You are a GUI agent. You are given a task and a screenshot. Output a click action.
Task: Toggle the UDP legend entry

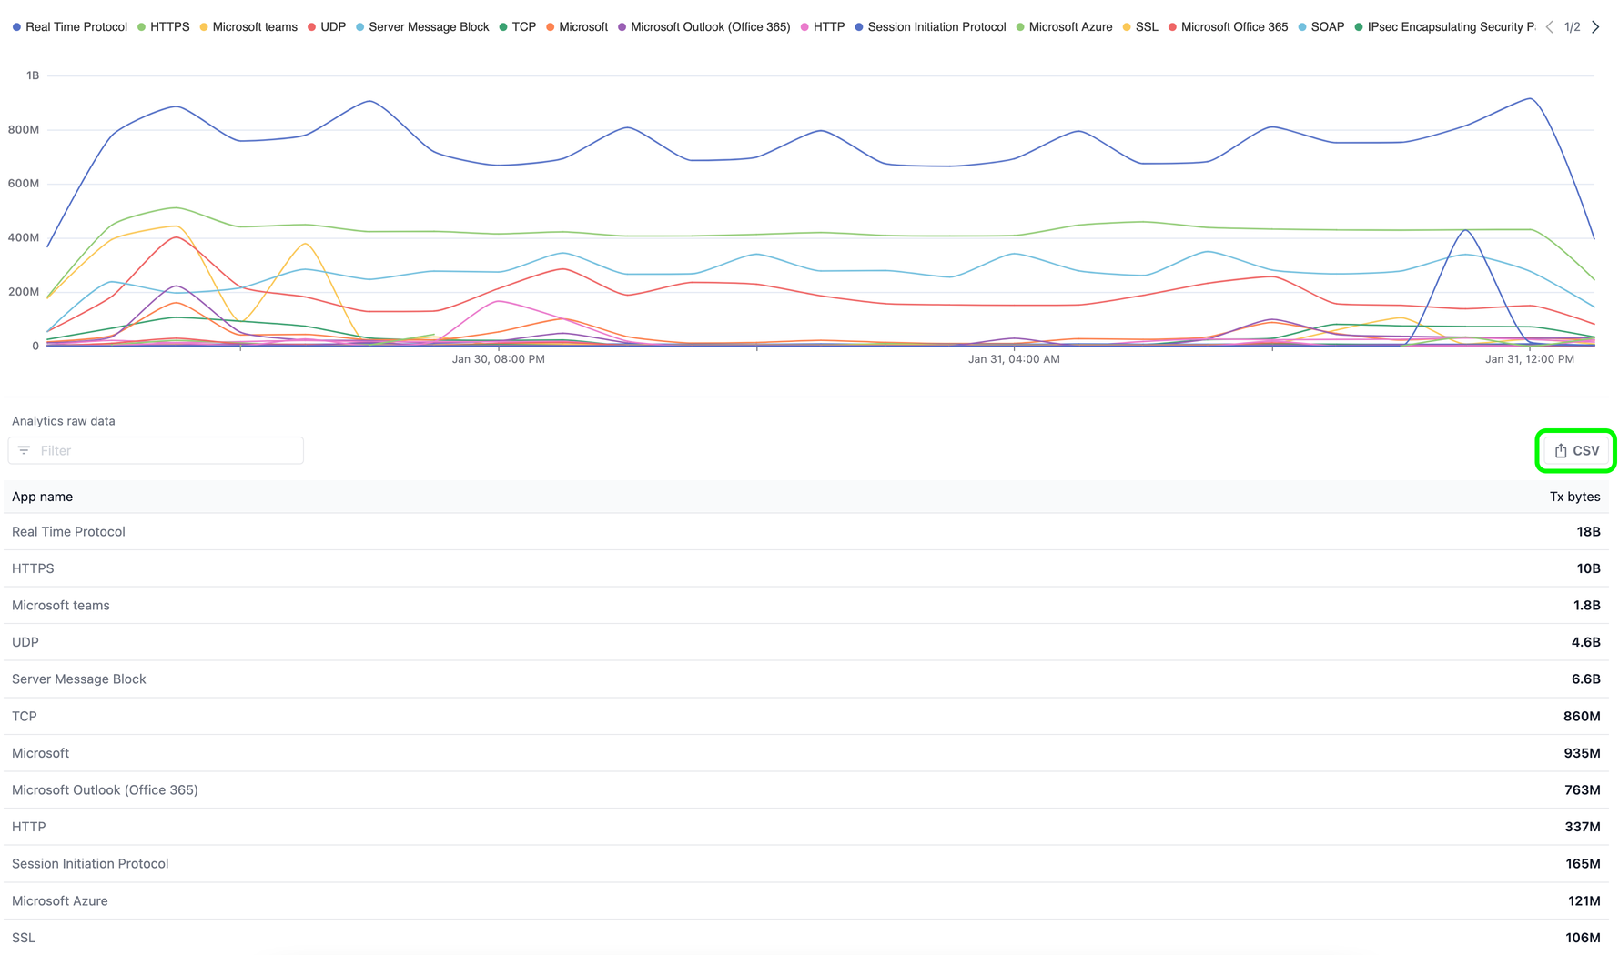[x=327, y=27]
